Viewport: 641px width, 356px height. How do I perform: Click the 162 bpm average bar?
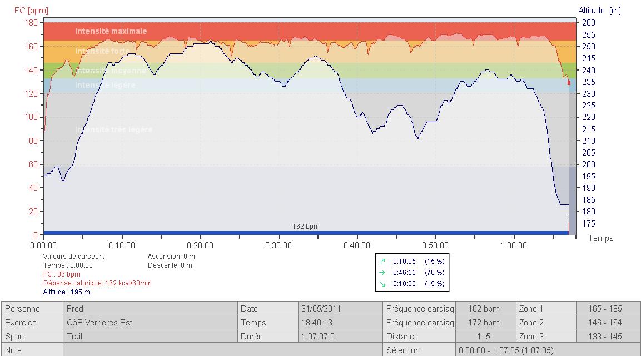[x=306, y=233]
